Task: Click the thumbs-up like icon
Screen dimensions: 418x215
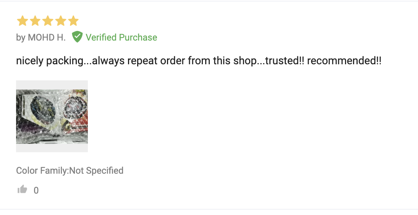Action: (23, 189)
